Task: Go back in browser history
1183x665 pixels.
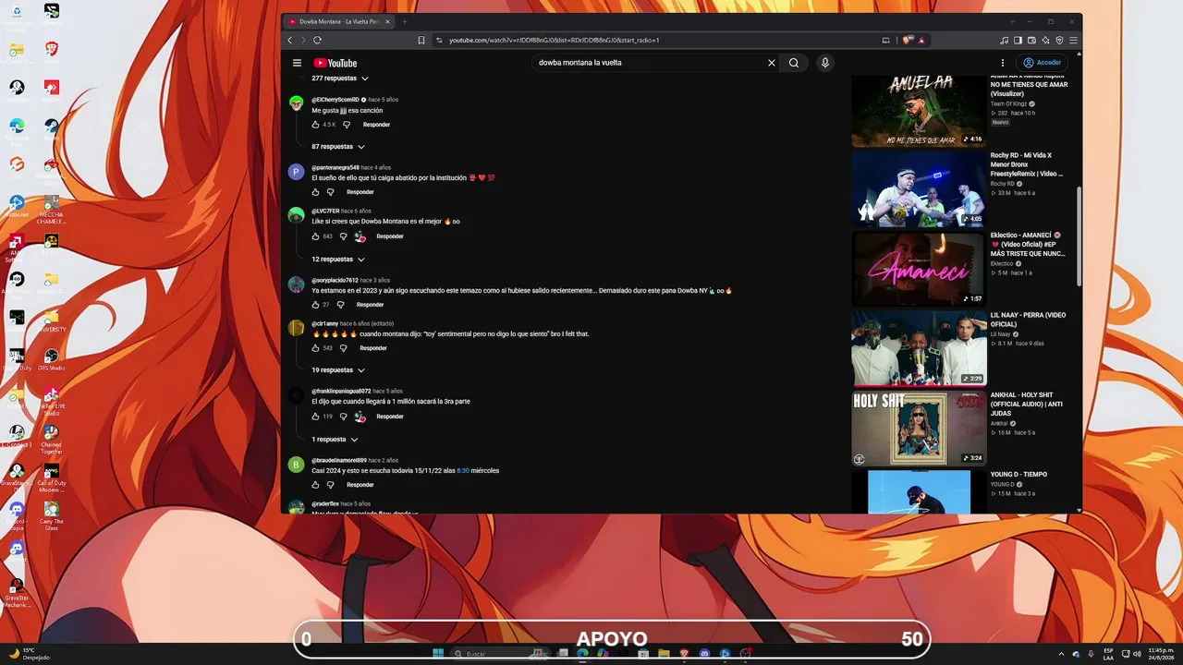Action: pos(290,40)
